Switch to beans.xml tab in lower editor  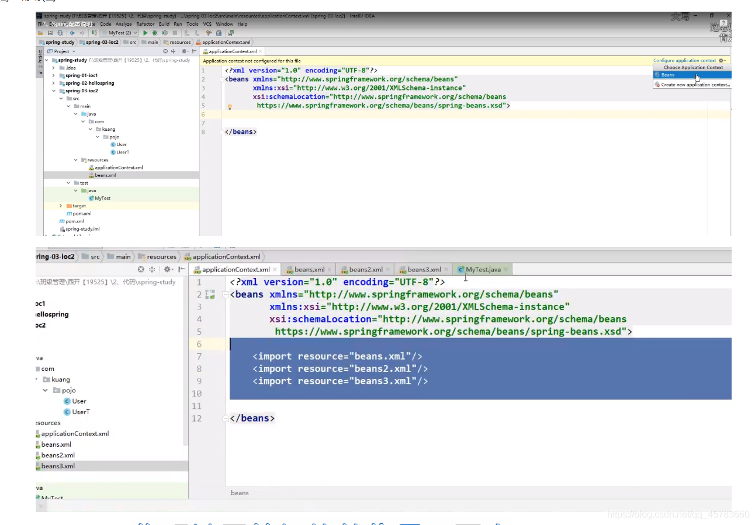309,269
